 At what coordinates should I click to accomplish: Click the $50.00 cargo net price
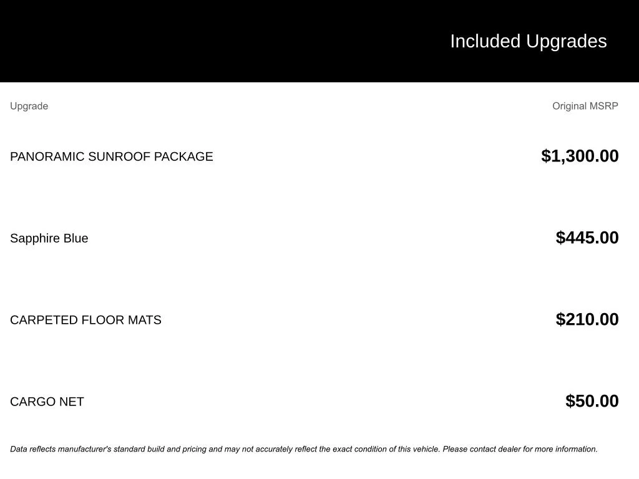(592, 401)
